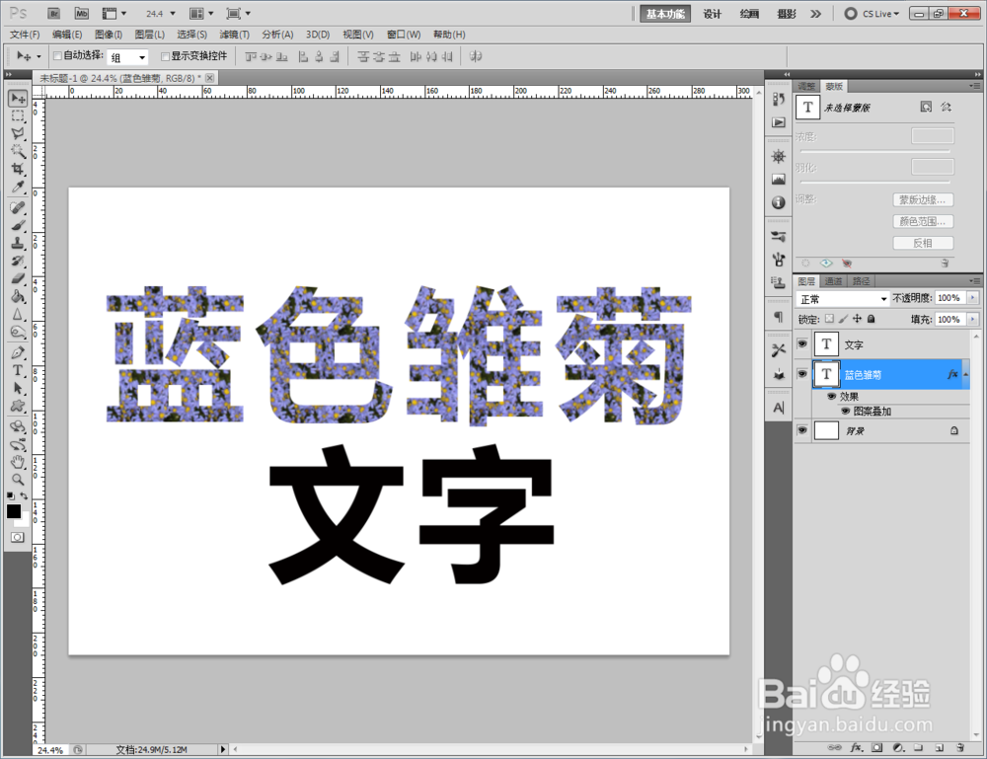Select the Brush tool

(18, 225)
